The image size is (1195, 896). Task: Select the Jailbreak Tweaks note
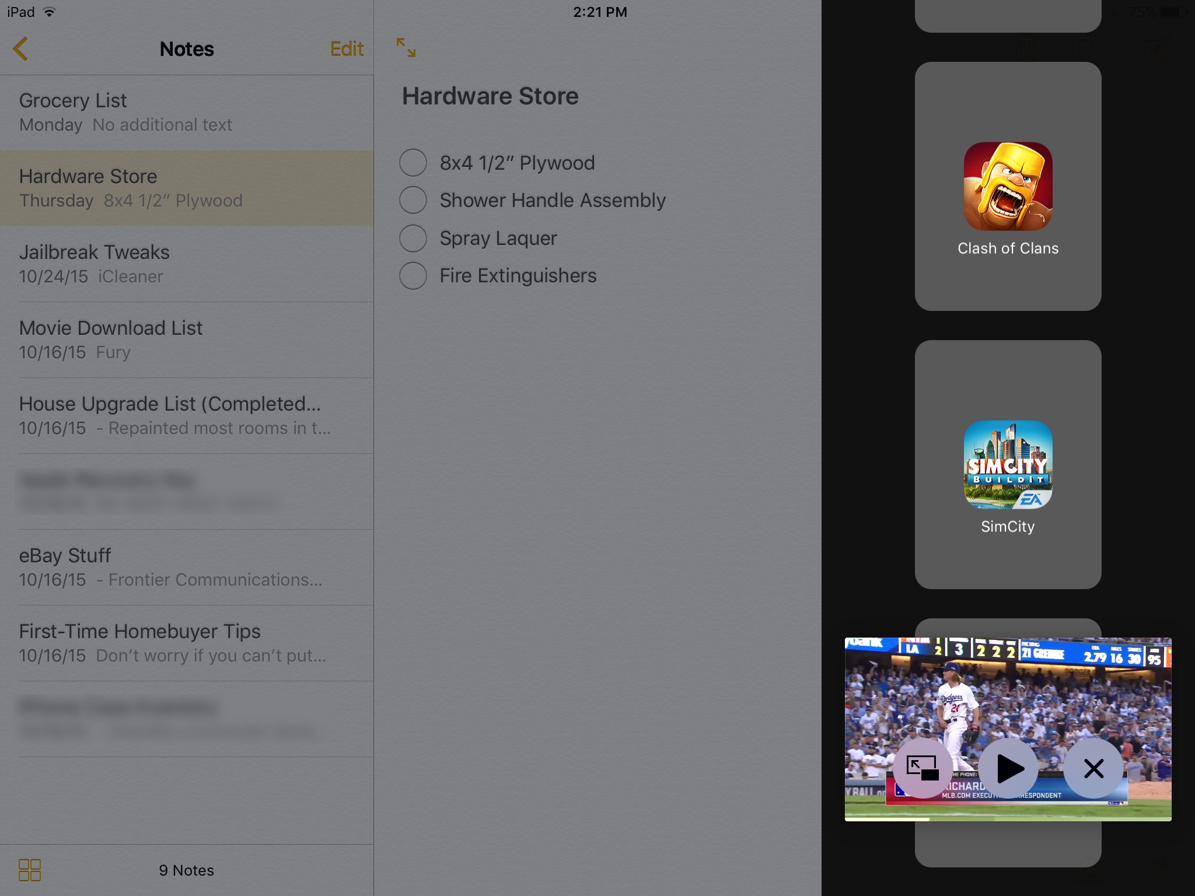click(186, 262)
